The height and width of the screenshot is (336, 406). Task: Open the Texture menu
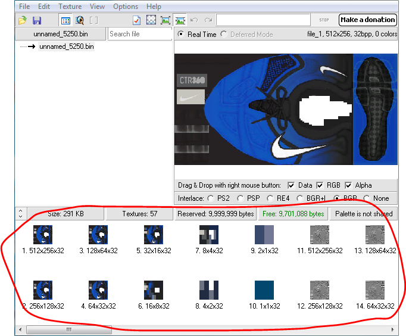click(x=70, y=7)
